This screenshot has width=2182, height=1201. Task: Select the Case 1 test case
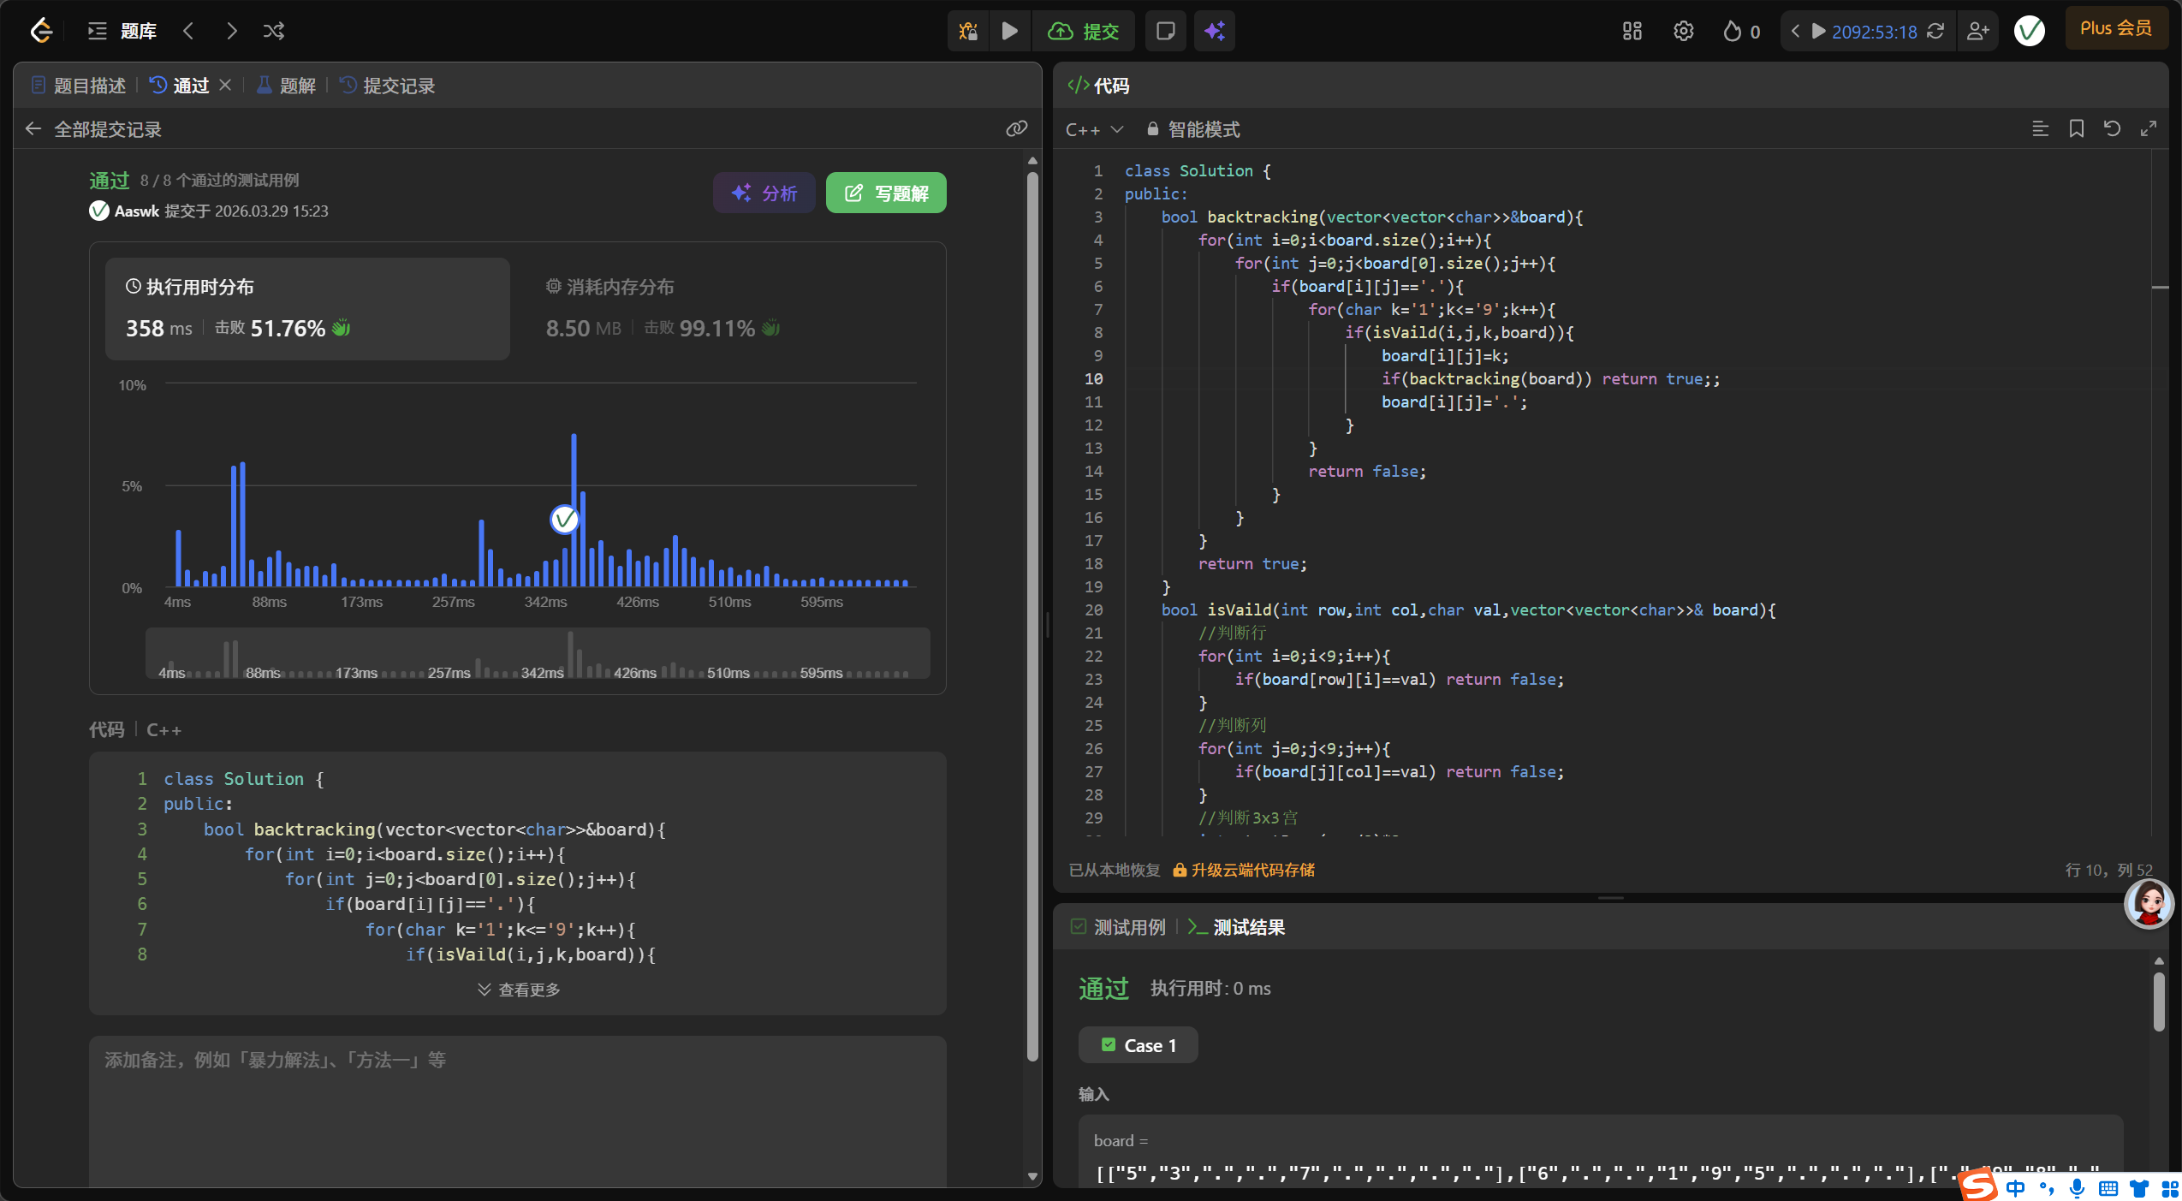1139,1045
